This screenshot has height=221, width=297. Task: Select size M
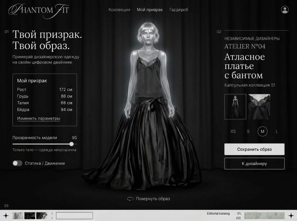tap(263, 131)
